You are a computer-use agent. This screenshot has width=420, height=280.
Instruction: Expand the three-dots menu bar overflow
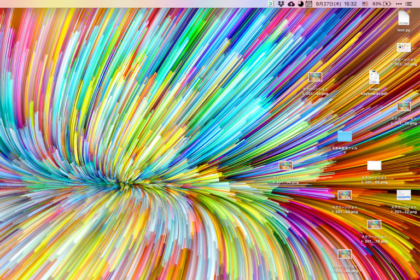(x=399, y=4)
